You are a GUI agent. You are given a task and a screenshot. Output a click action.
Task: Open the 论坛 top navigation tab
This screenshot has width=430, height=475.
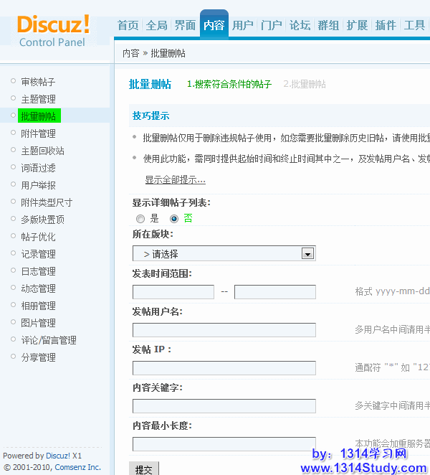click(300, 25)
